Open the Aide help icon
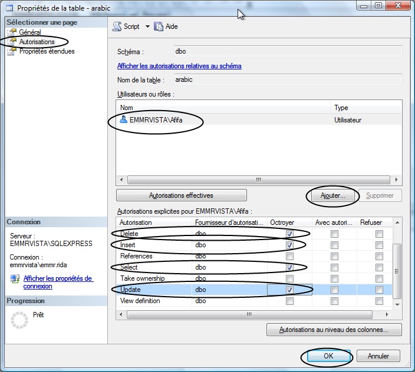The height and width of the screenshot is (372, 415). click(x=158, y=26)
